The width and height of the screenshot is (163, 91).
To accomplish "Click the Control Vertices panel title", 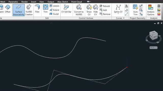I will coord(86,18).
